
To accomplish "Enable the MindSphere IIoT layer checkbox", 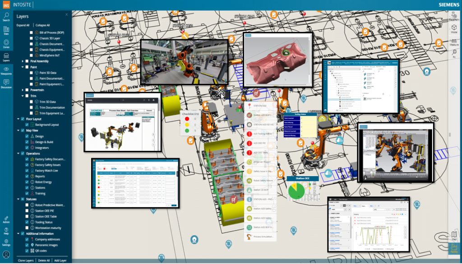I will click(x=31, y=55).
